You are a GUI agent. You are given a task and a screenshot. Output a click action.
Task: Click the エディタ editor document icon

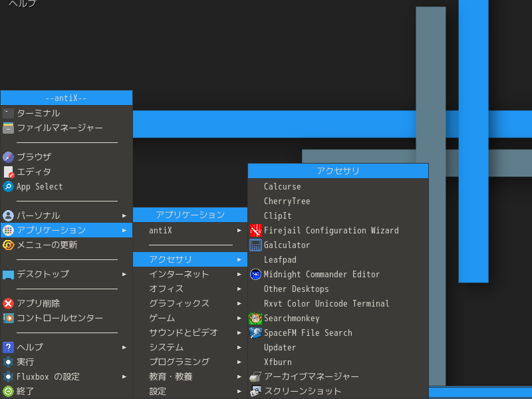(x=8, y=172)
